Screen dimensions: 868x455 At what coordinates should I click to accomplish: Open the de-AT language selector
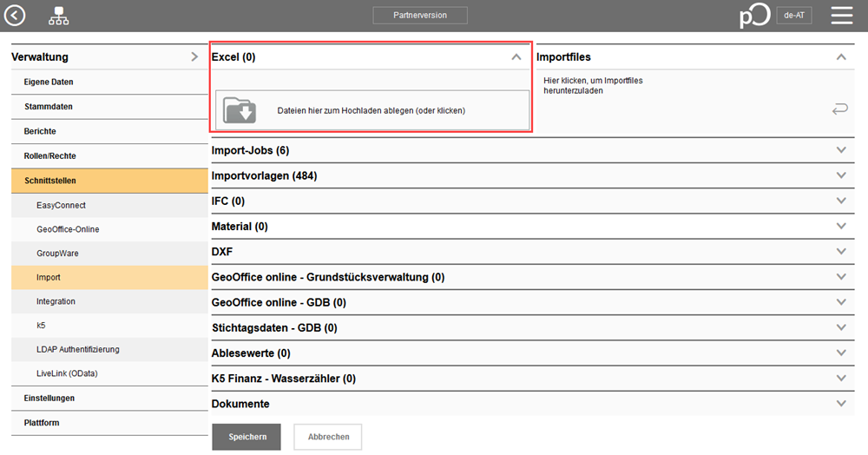tap(793, 16)
